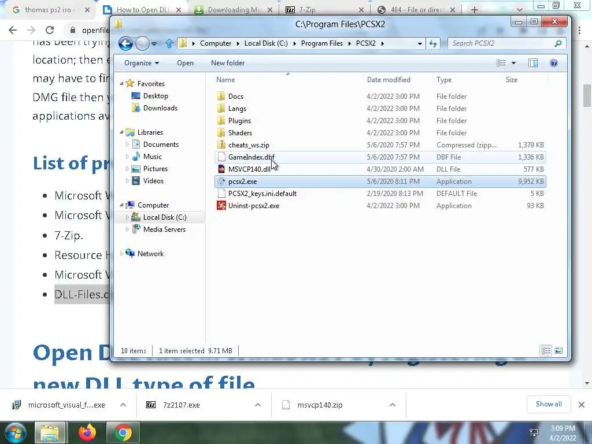Click Program Files in address breadcrumb
The height and width of the screenshot is (444, 592).
(x=321, y=43)
